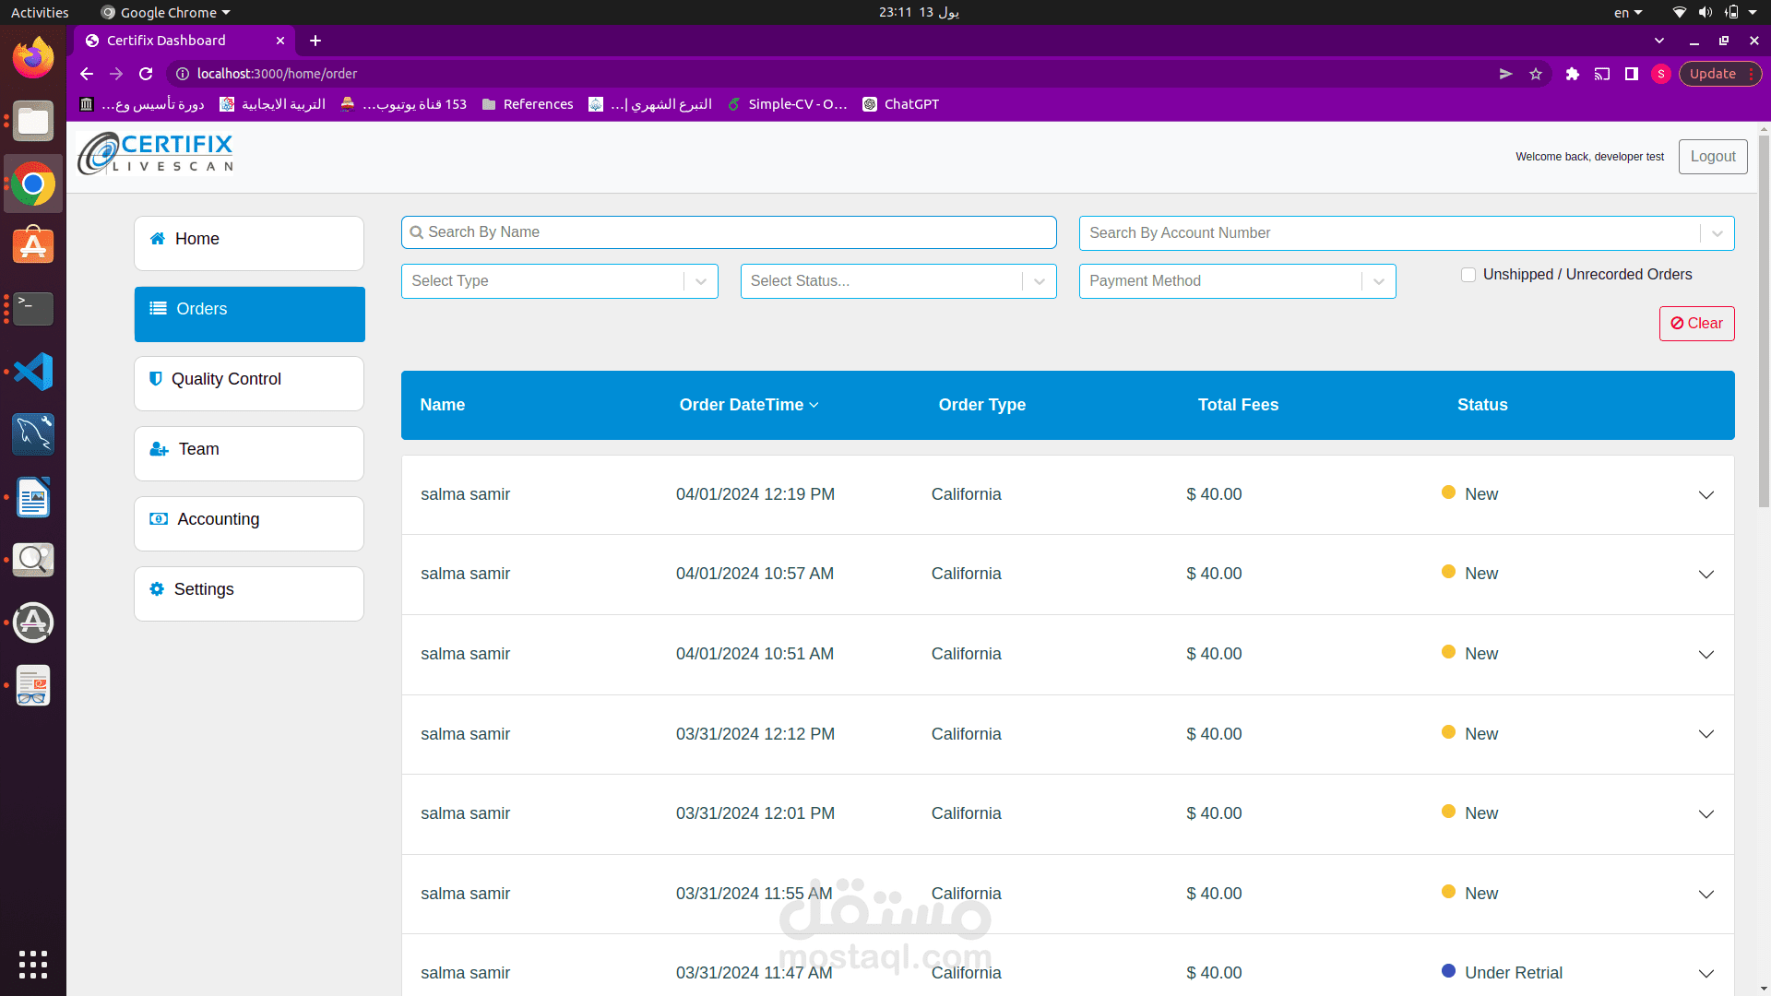Expand the 03/31/2024 11:55 AM order row

(1706, 895)
